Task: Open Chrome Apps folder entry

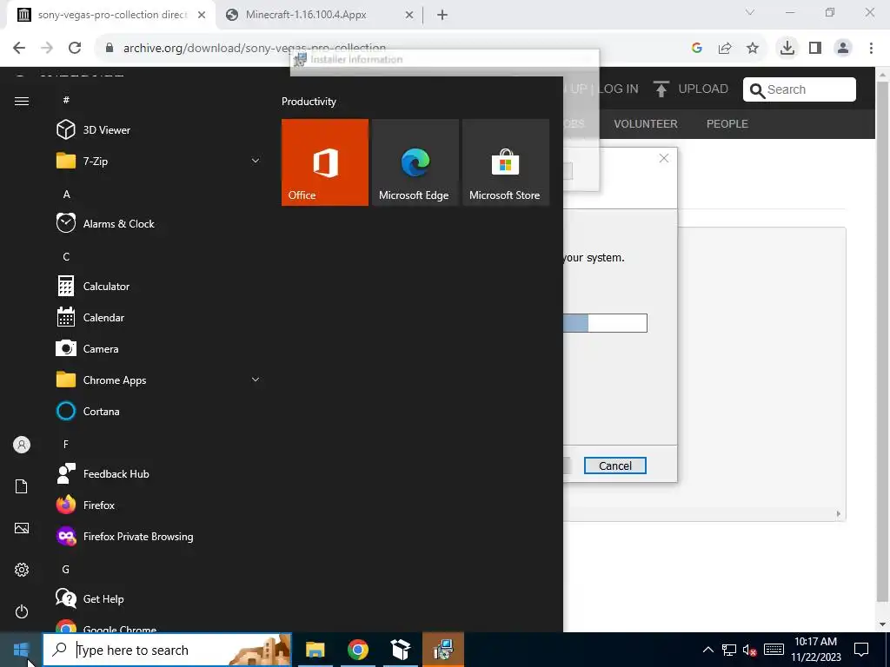Action: click(x=159, y=380)
